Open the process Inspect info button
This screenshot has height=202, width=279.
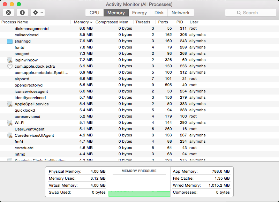click(22, 13)
